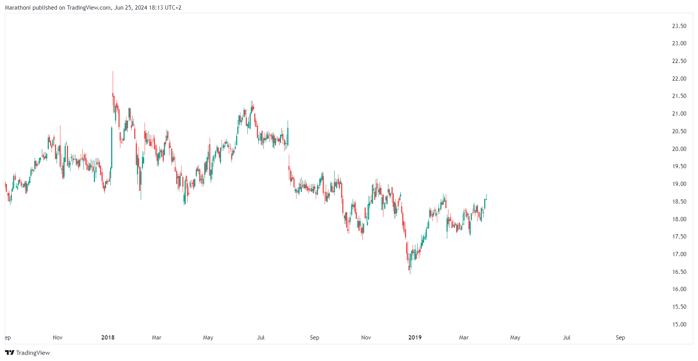The width and height of the screenshot is (698, 361).
Task: Click the 16.00 price axis label
Action: point(679,289)
